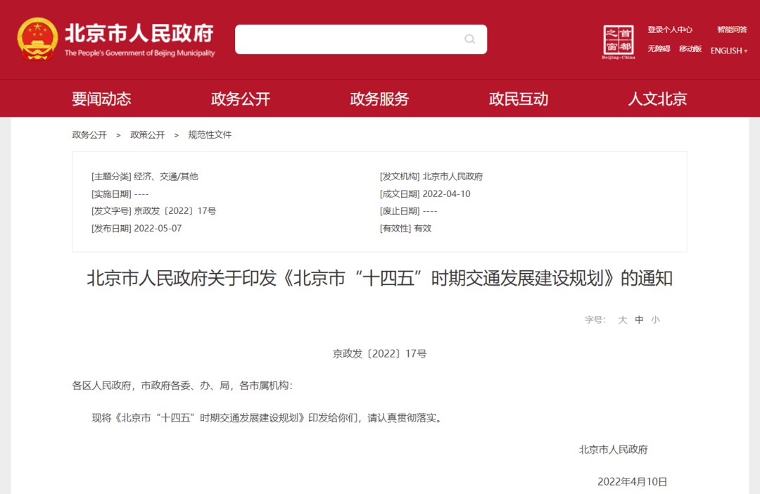
Task: Click the 实施日期 field
Action: pyautogui.click(x=120, y=194)
